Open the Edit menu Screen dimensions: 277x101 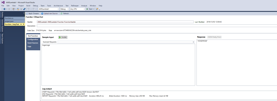[x=8, y=6]
